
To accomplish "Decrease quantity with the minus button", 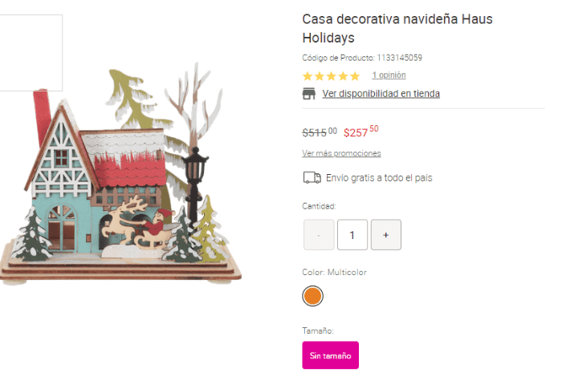I will [319, 235].
